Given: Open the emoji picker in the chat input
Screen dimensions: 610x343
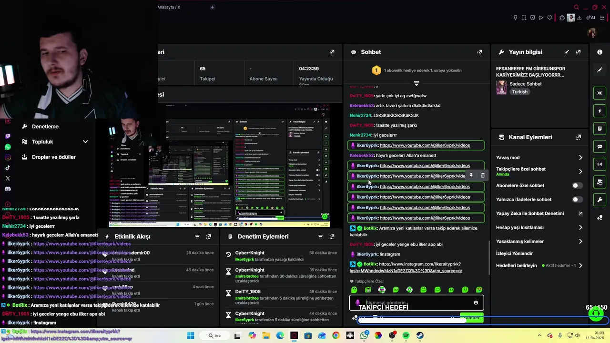Looking at the screenshot, I should pyautogui.click(x=476, y=303).
